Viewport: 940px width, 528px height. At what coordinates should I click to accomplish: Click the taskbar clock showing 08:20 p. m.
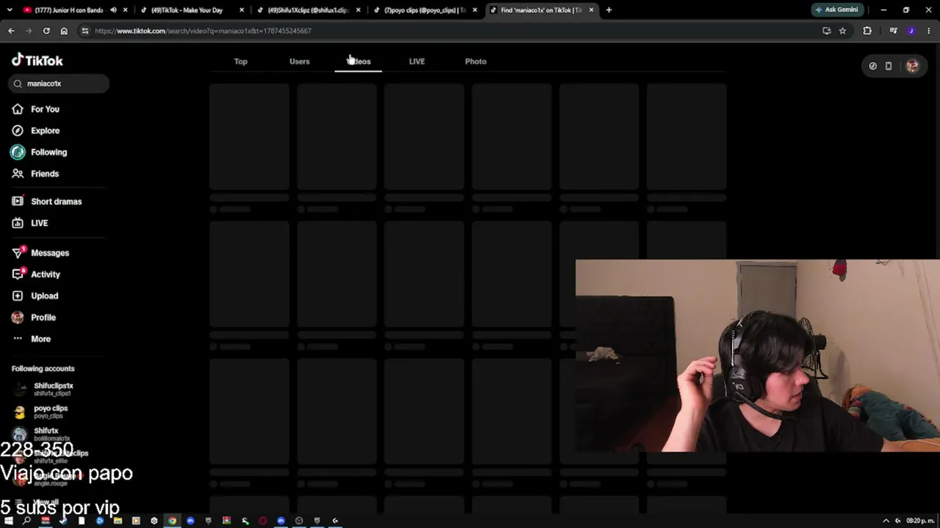[921, 521]
